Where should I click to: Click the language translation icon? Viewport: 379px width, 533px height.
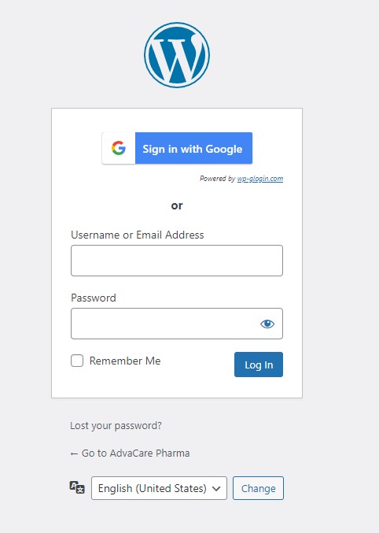pos(77,487)
